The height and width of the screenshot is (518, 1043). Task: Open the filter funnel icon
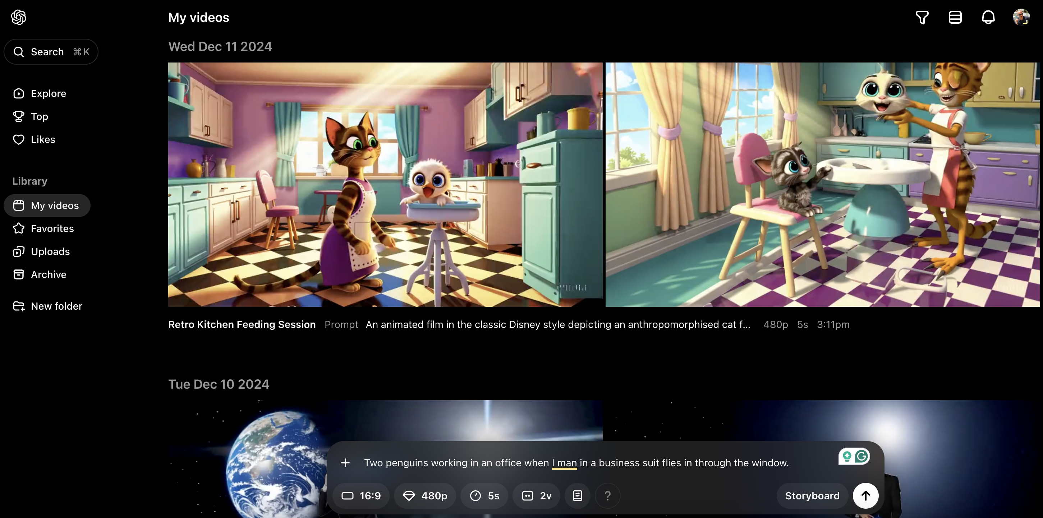922,17
